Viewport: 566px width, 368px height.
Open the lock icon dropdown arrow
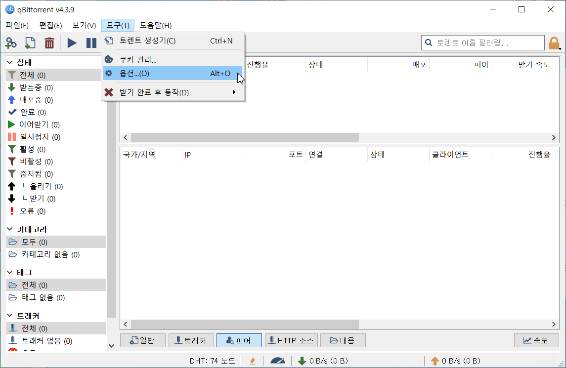pos(560,48)
